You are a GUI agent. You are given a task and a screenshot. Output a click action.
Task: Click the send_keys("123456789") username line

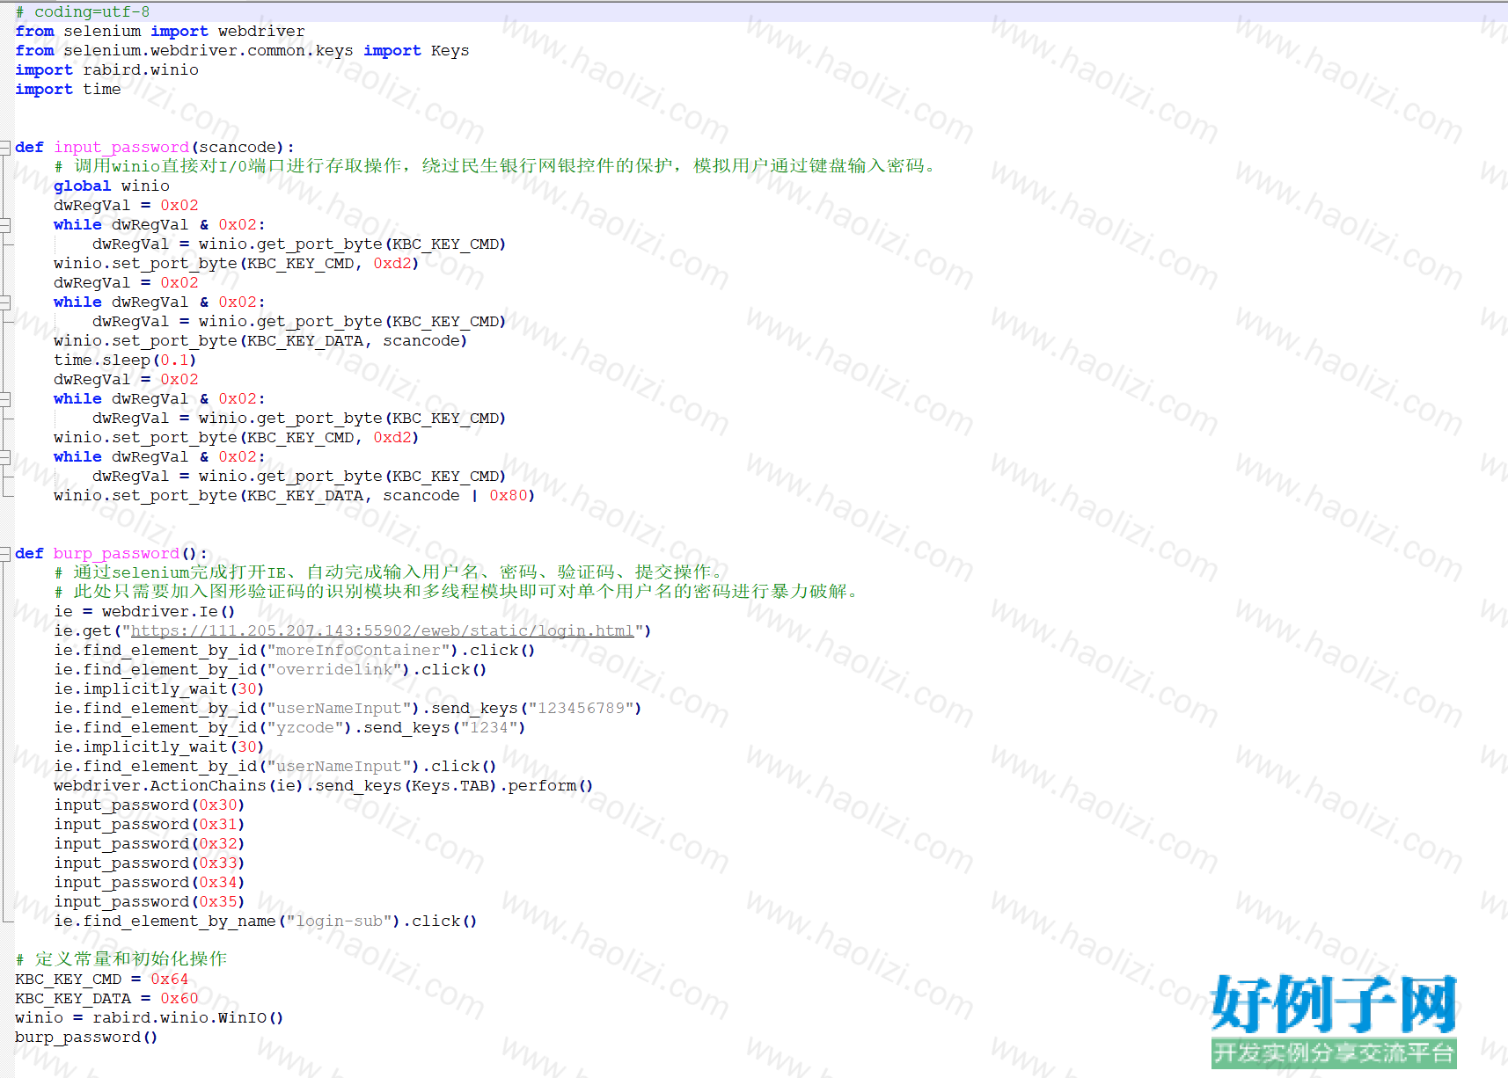tap(348, 708)
